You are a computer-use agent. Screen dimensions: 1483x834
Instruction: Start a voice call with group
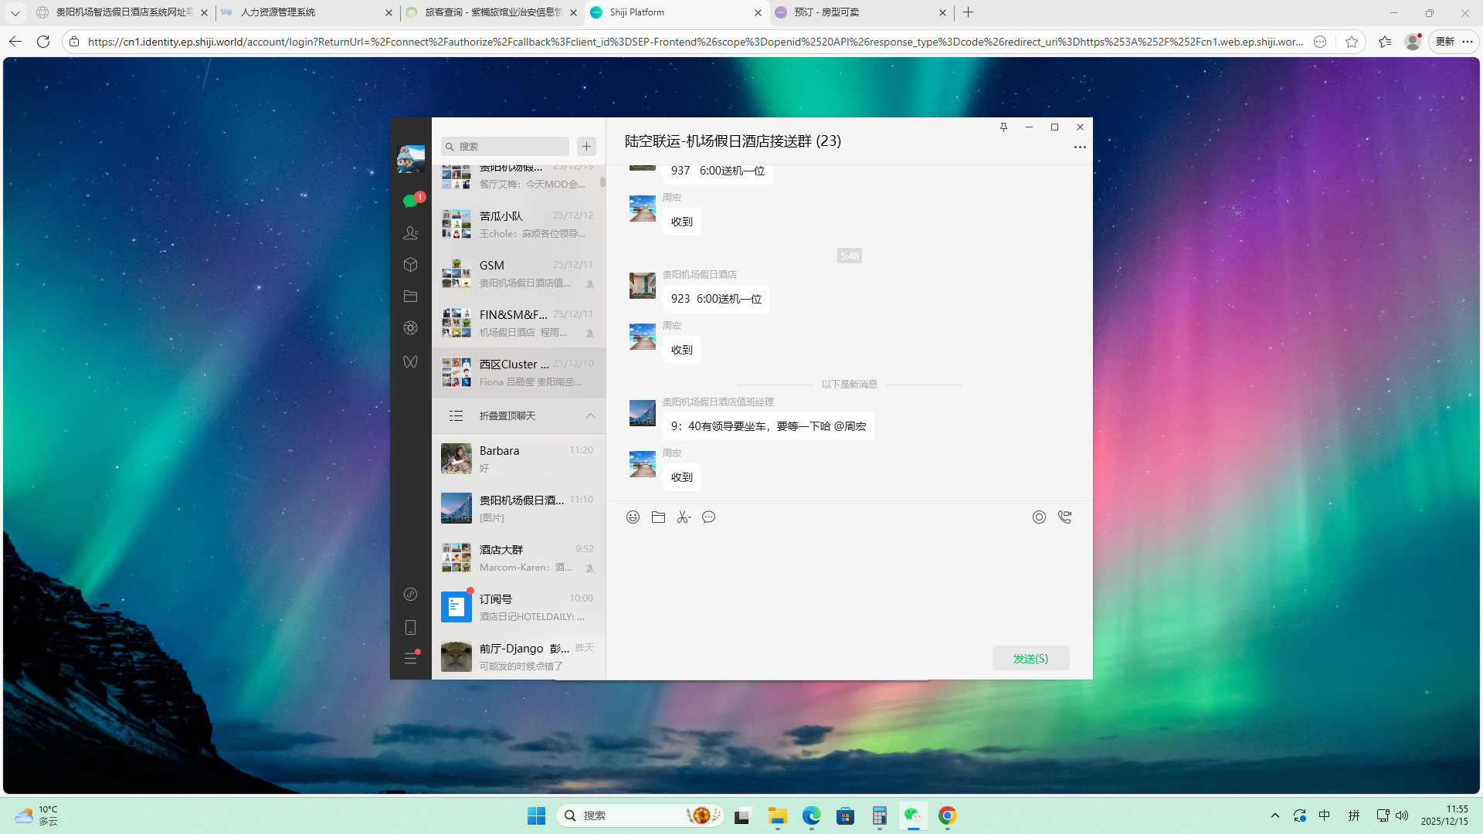tap(1064, 517)
